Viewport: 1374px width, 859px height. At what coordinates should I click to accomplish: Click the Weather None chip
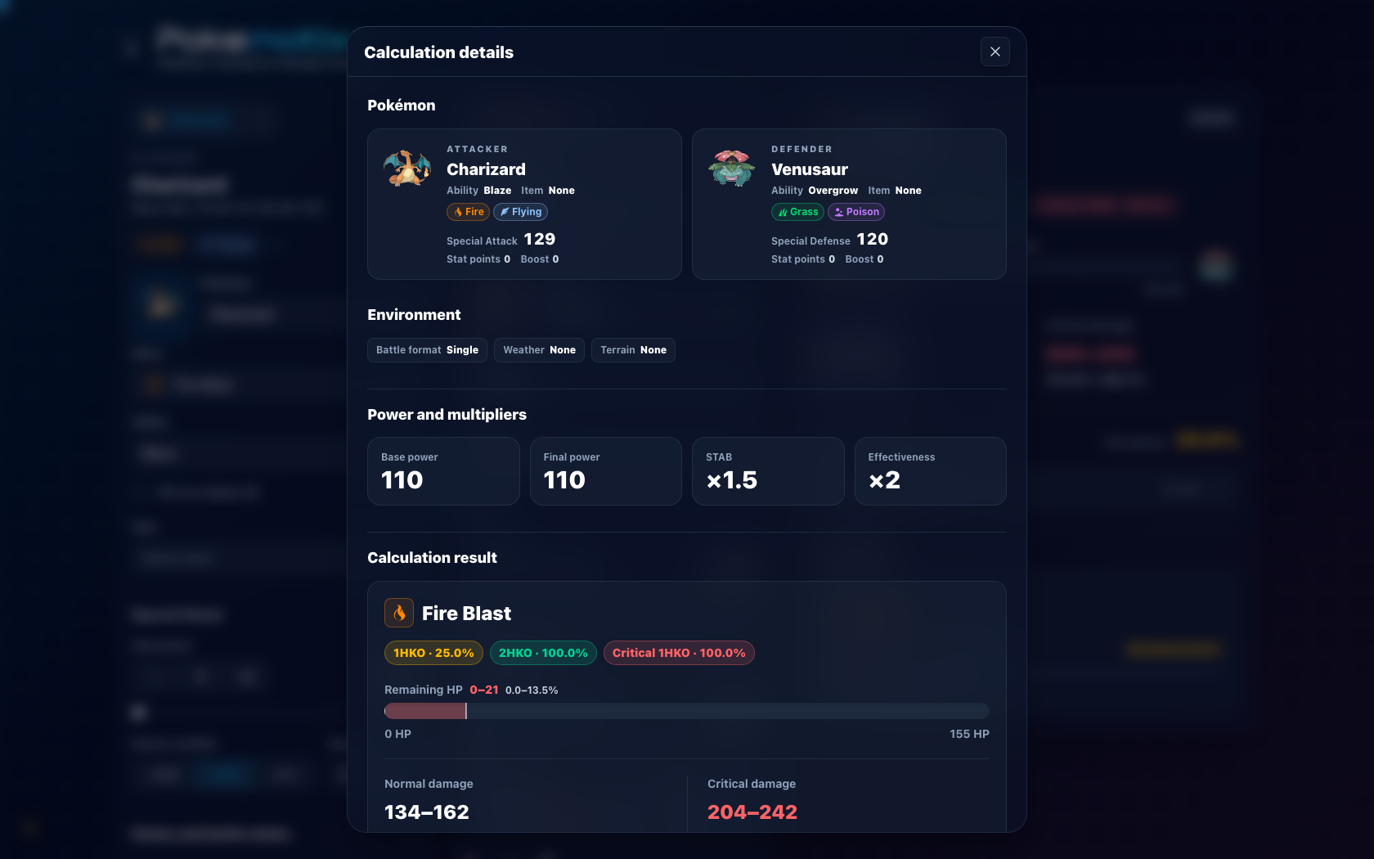tap(539, 350)
